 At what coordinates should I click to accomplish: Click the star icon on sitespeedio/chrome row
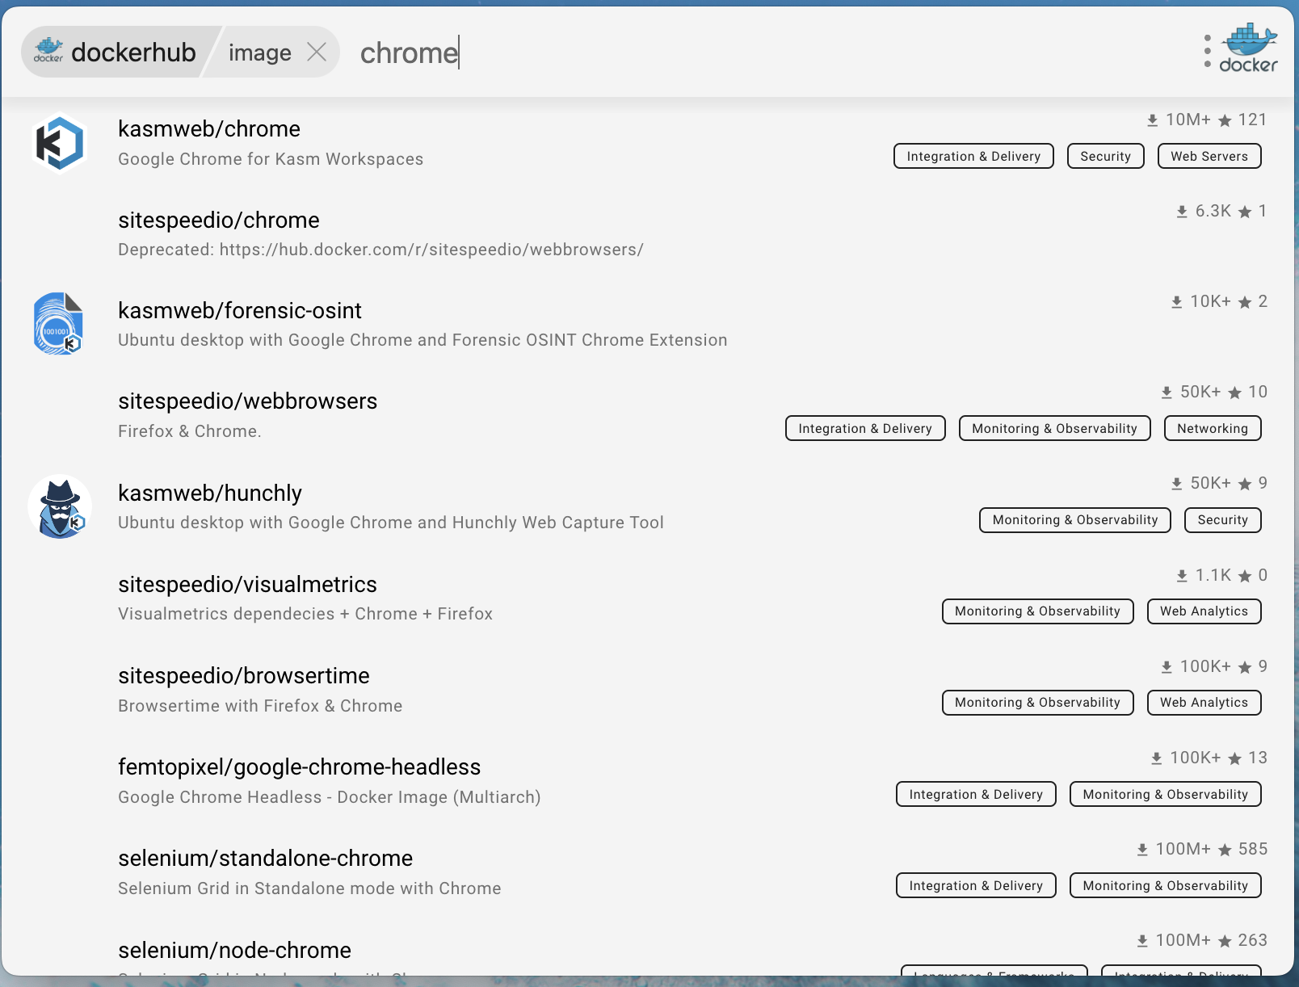[1245, 212]
